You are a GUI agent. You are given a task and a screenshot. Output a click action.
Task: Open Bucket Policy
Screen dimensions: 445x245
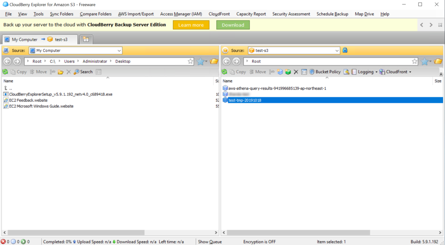pyautogui.click(x=325, y=72)
